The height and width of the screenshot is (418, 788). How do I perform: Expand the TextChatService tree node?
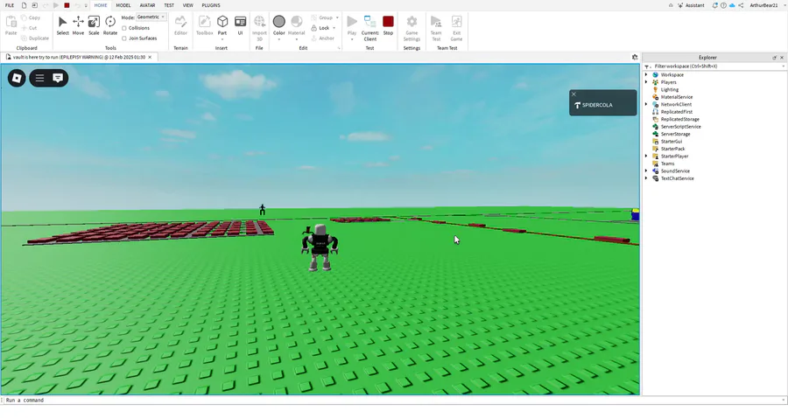click(x=646, y=178)
